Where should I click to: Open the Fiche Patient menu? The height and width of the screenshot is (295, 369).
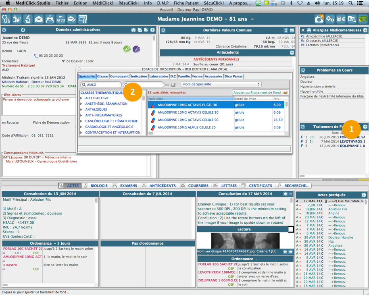click(186, 3)
